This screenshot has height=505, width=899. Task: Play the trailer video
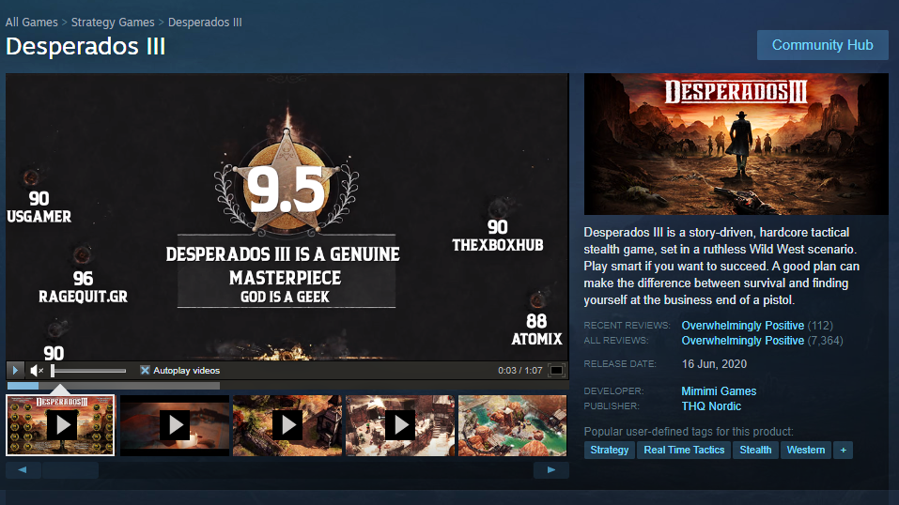pos(15,370)
